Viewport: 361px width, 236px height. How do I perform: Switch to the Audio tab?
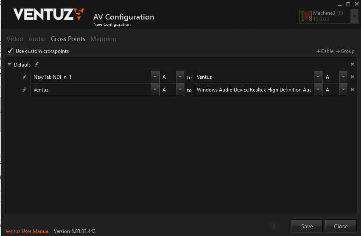coord(37,39)
